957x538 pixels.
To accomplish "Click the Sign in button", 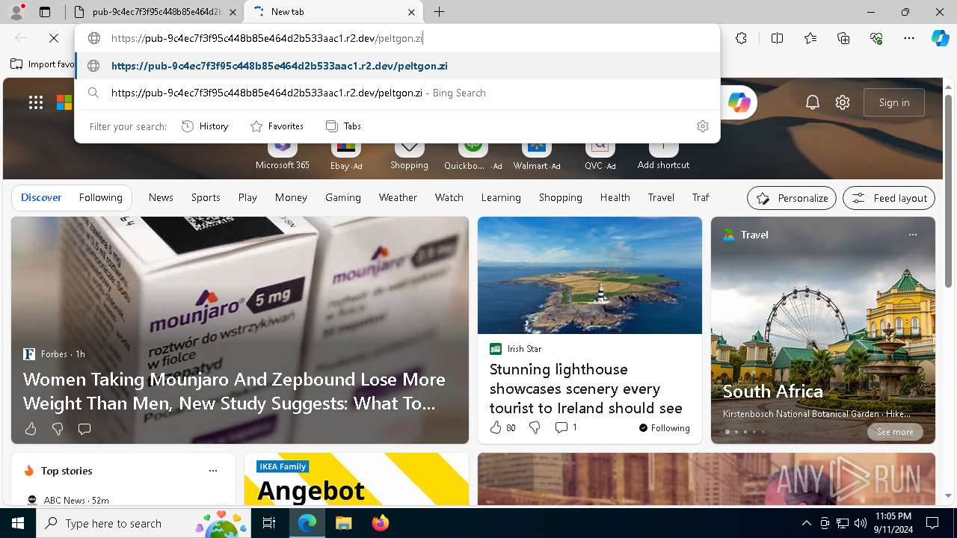I will [894, 102].
